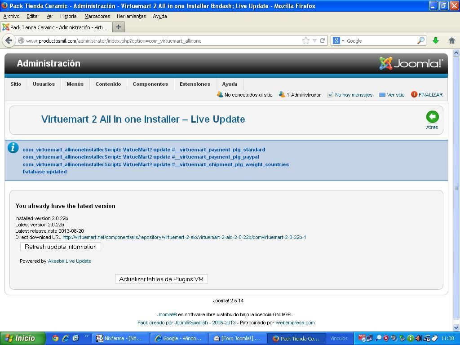Click in the Firefox address bar
The height and width of the screenshot is (345, 460).
coord(159,40)
